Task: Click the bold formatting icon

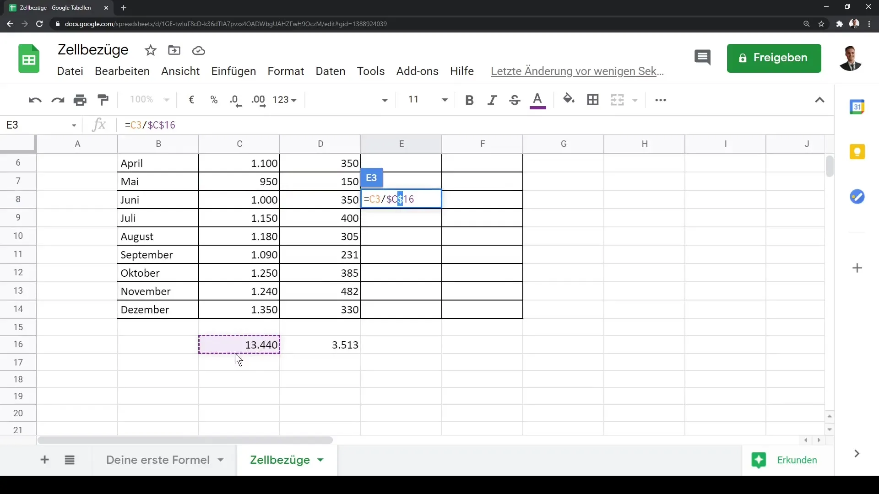Action: pos(469,100)
